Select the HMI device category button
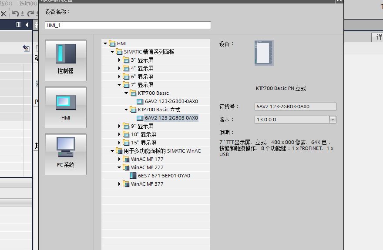Image resolution: width=383 pixels, height=250 pixels. point(66,107)
